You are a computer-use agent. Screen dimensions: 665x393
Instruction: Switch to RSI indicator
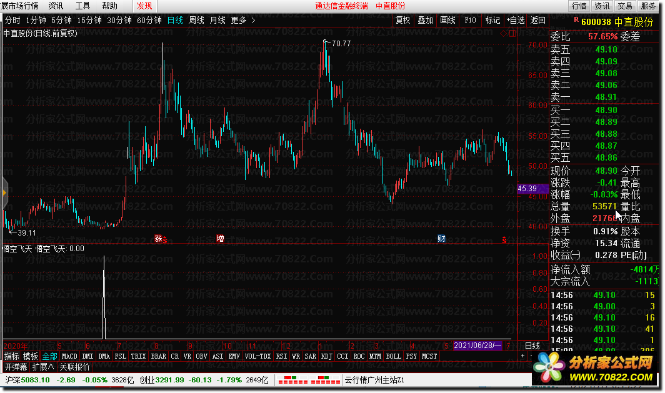click(282, 356)
